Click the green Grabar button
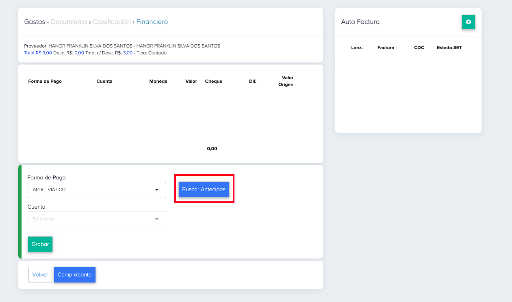512x302 pixels. click(40, 244)
